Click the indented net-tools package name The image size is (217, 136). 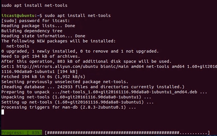pos(18,46)
